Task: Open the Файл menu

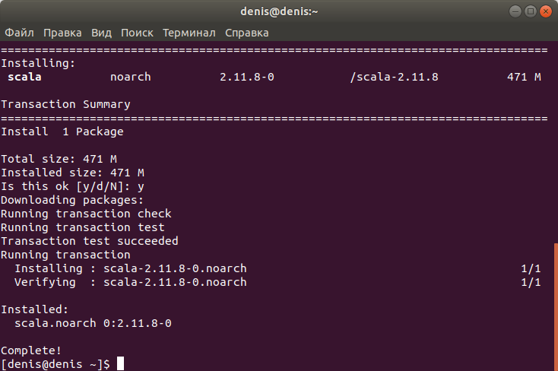Action: click(19, 33)
